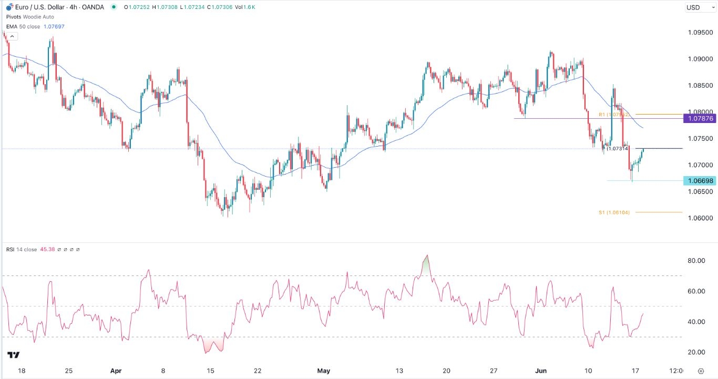Click the 1.07314 black line price label
Image resolution: width=718 pixels, height=379 pixels.
[x=617, y=149]
